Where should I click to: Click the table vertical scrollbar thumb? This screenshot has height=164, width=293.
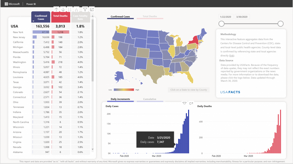click(92, 50)
